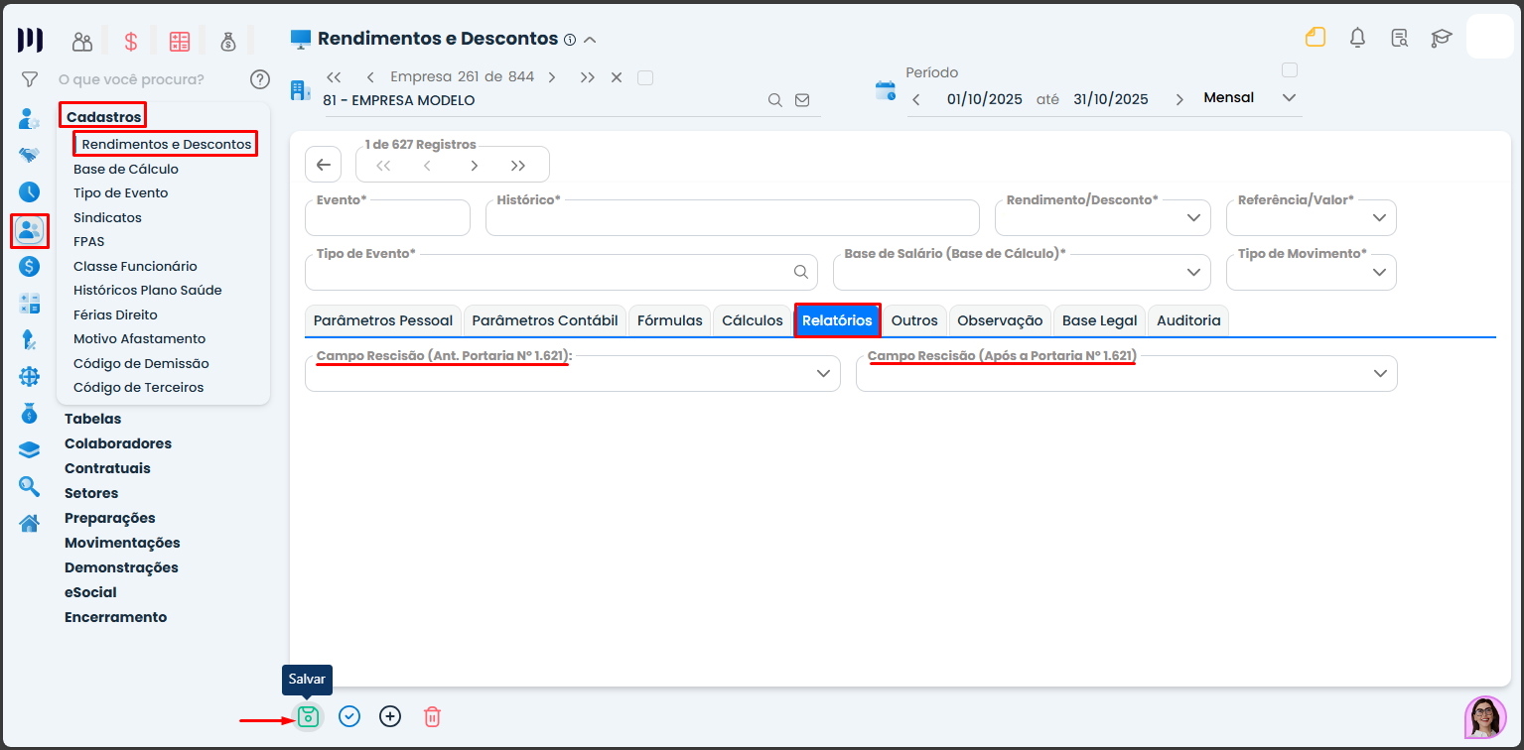Click the back arrow button

click(324, 165)
